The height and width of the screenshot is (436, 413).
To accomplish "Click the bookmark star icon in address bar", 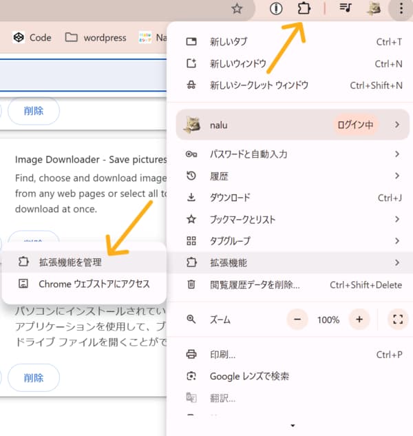I will pyautogui.click(x=237, y=9).
